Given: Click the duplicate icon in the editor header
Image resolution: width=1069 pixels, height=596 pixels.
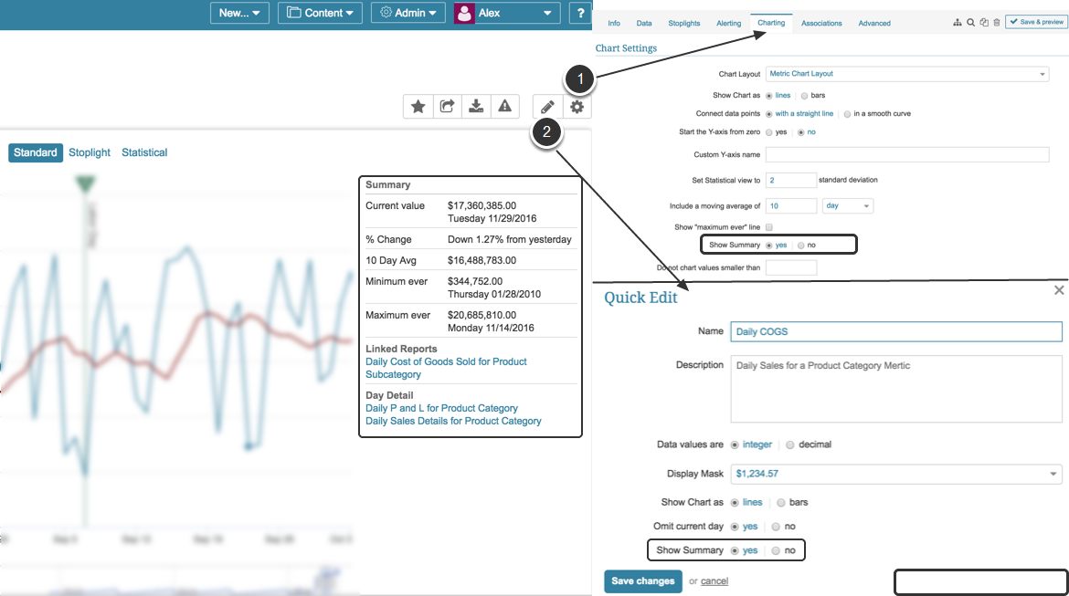Looking at the screenshot, I should [984, 23].
